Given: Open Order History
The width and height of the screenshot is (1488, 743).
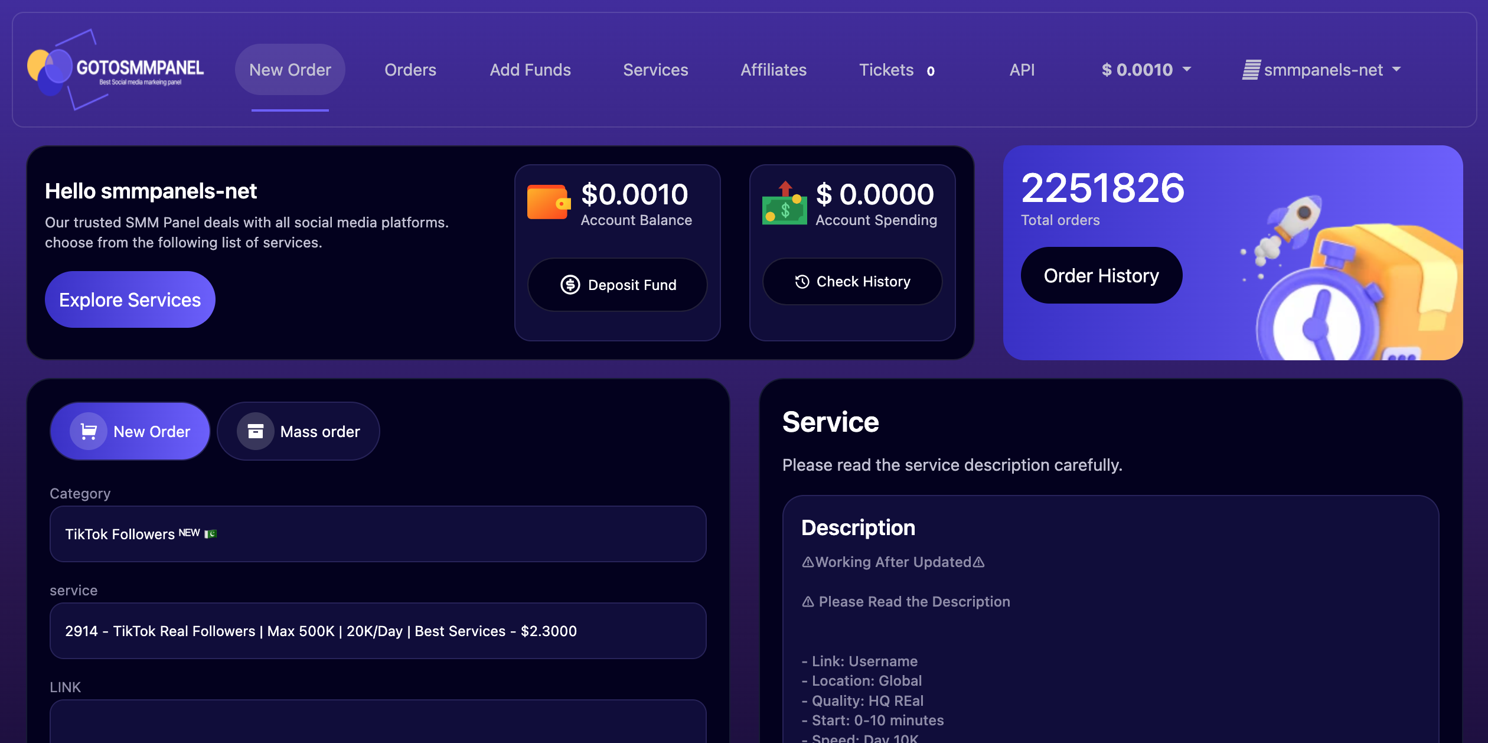Looking at the screenshot, I should point(1101,275).
